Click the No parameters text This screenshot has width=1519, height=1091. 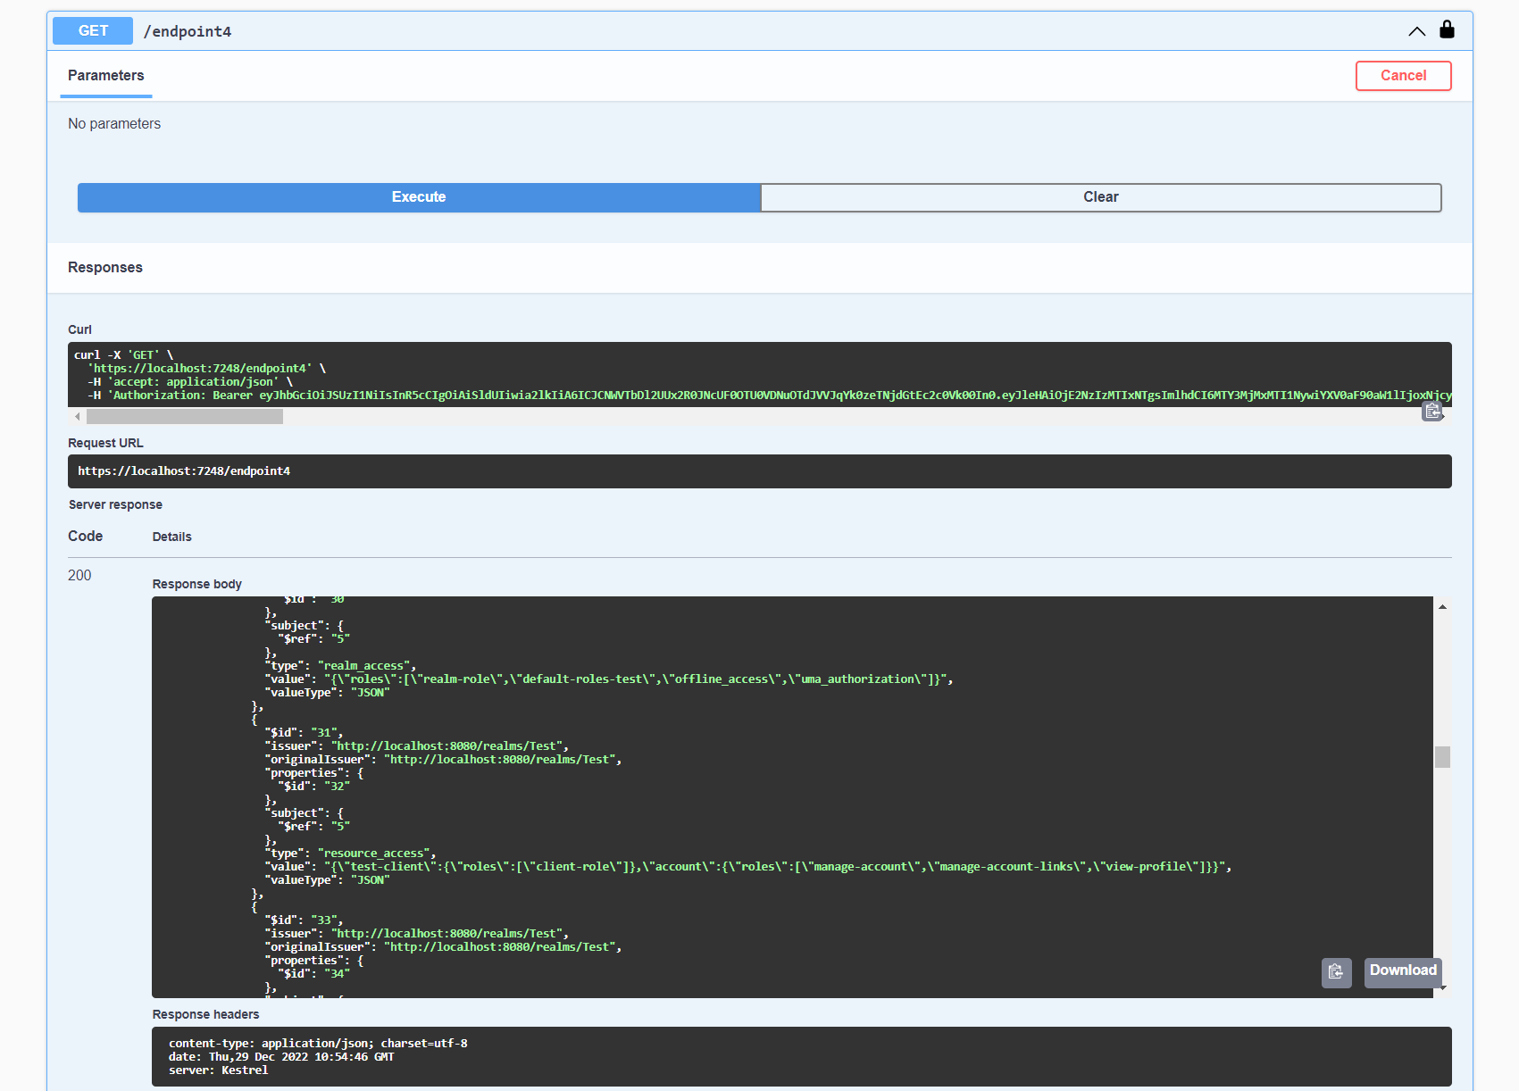pos(114,124)
